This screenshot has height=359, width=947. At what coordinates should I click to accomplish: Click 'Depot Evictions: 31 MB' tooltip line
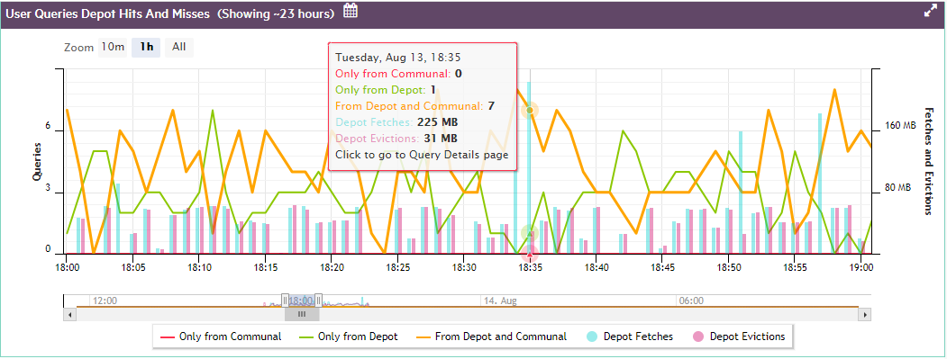pyautogui.click(x=396, y=139)
